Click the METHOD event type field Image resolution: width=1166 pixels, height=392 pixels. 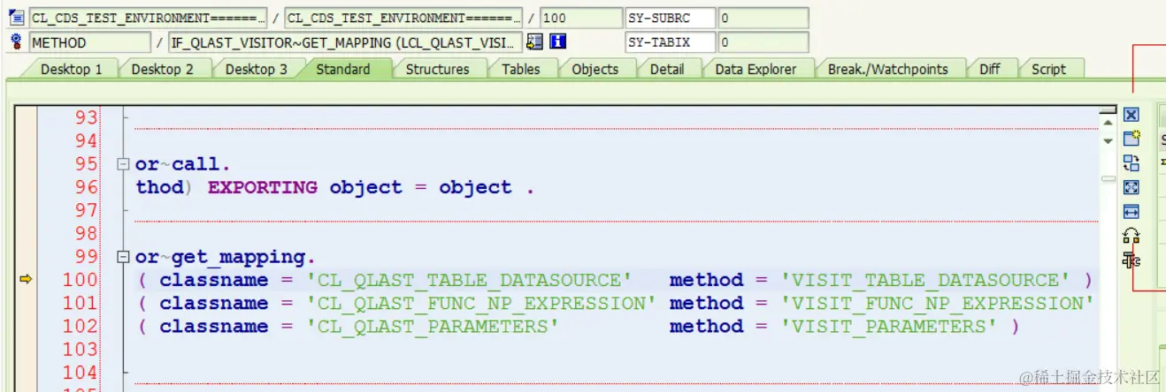tap(90, 42)
